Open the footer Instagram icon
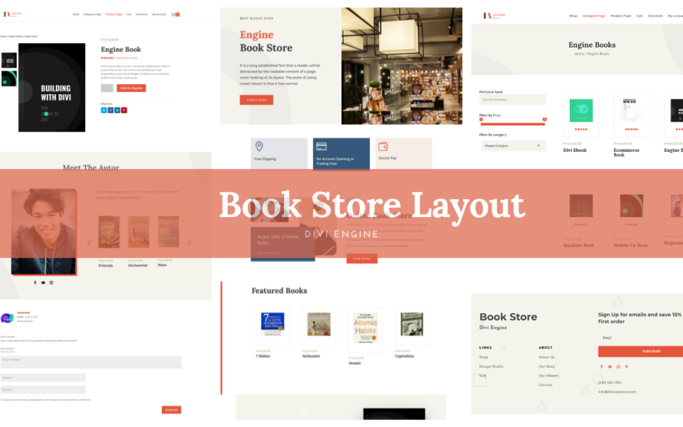The width and height of the screenshot is (683, 427). point(618,367)
